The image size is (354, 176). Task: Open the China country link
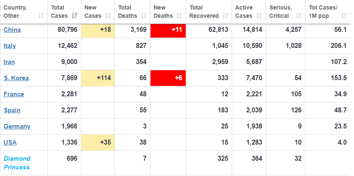[12, 30]
